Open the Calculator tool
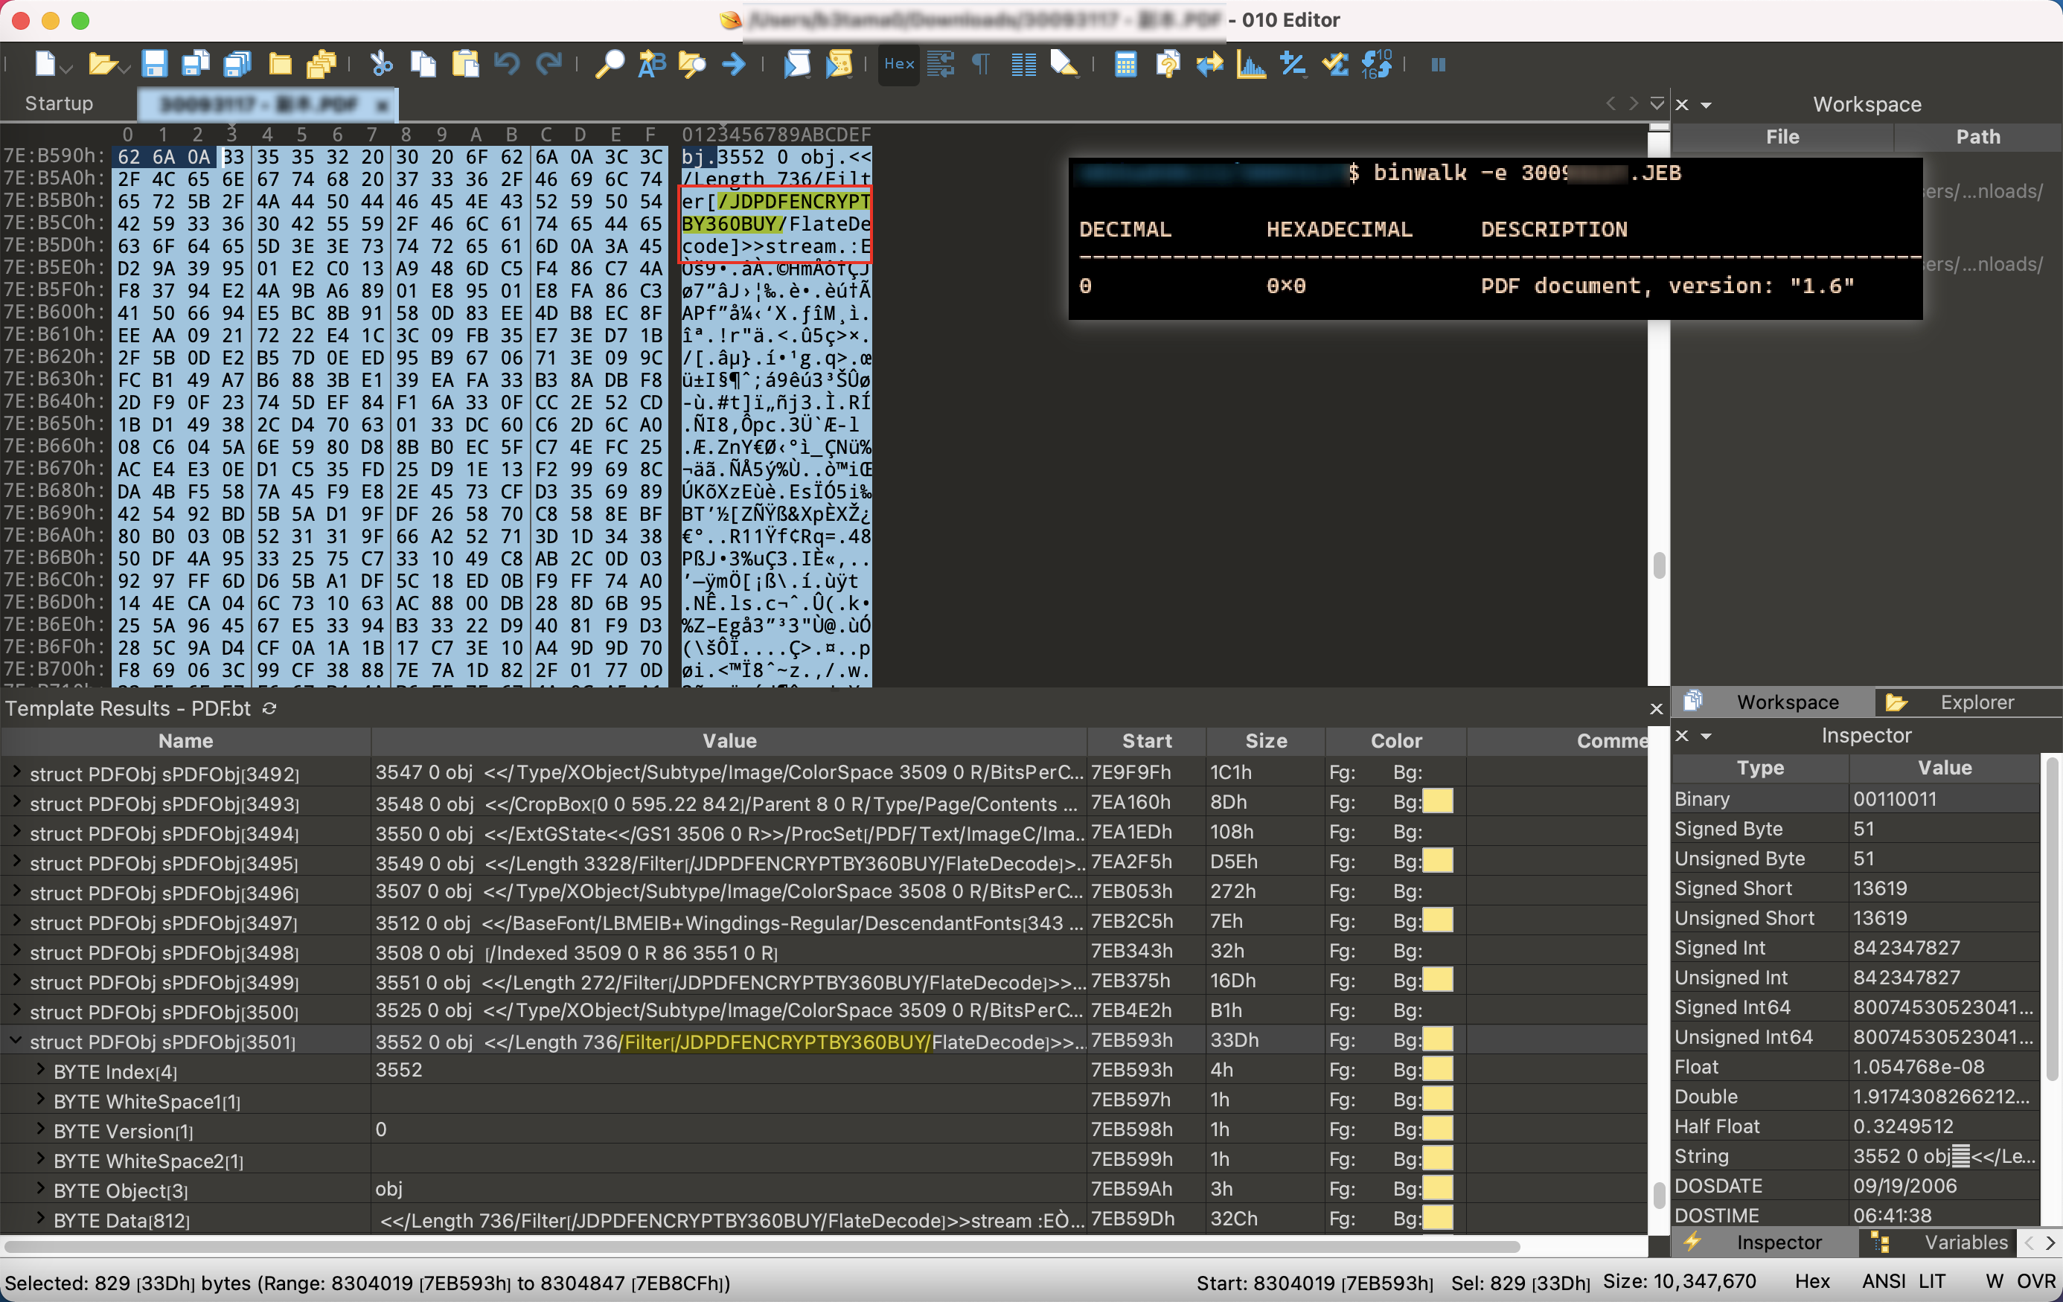The width and height of the screenshot is (2063, 1302). [x=1126, y=64]
